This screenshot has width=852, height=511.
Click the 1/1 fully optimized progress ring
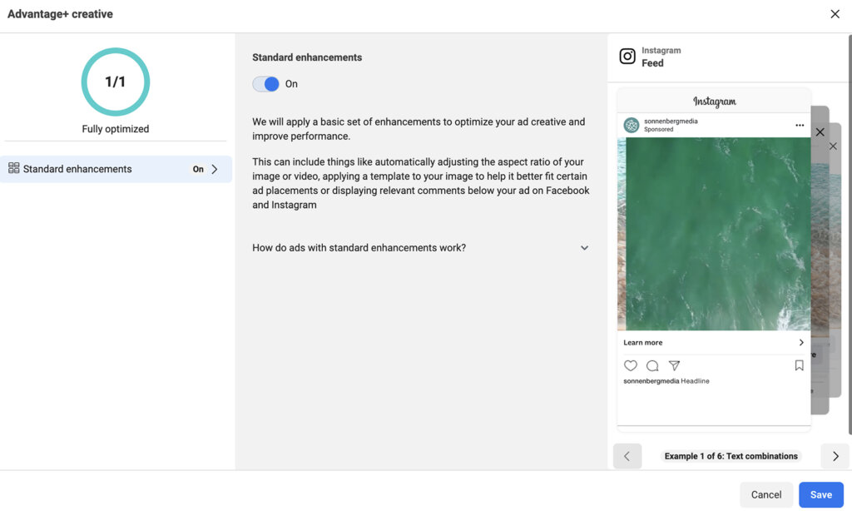point(115,82)
